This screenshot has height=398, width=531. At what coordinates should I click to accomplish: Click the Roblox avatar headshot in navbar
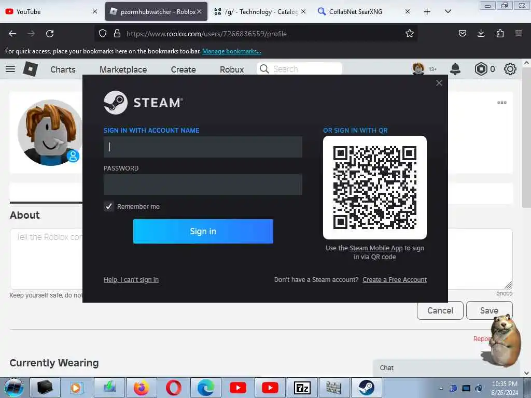click(x=418, y=69)
